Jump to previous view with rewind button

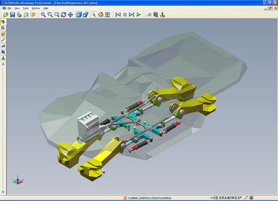click(x=118, y=14)
